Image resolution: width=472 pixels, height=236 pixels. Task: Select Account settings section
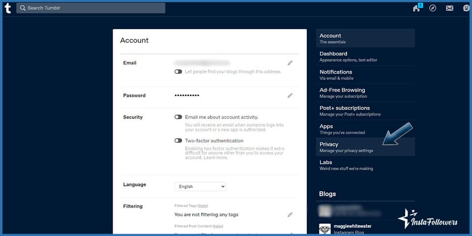tap(365, 38)
